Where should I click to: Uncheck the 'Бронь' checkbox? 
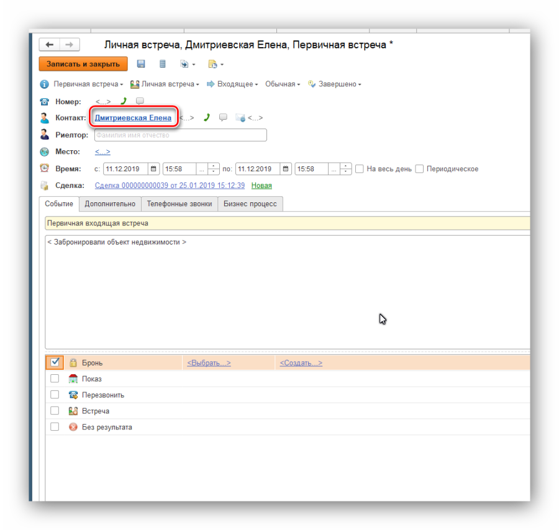(x=55, y=362)
